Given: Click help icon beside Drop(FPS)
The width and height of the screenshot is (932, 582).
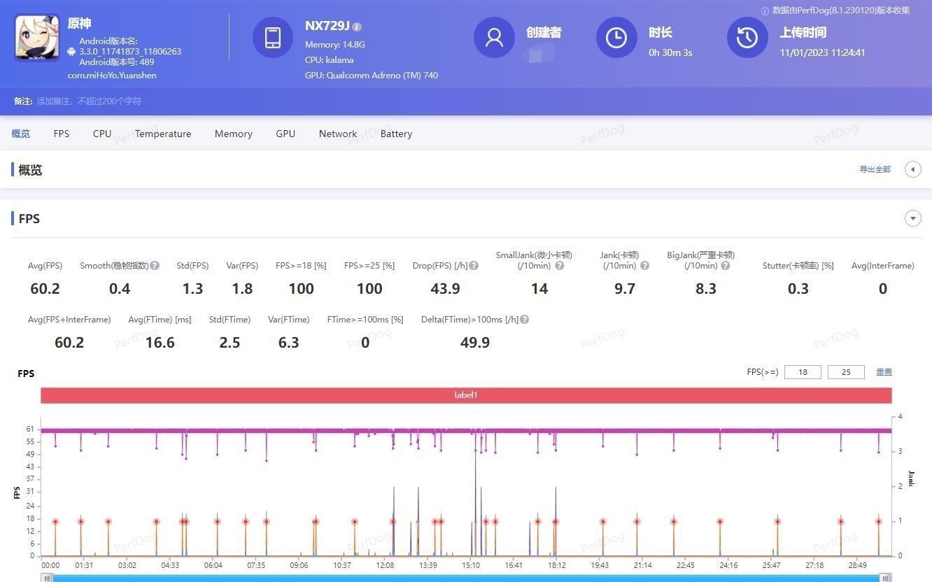Looking at the screenshot, I should (x=474, y=266).
